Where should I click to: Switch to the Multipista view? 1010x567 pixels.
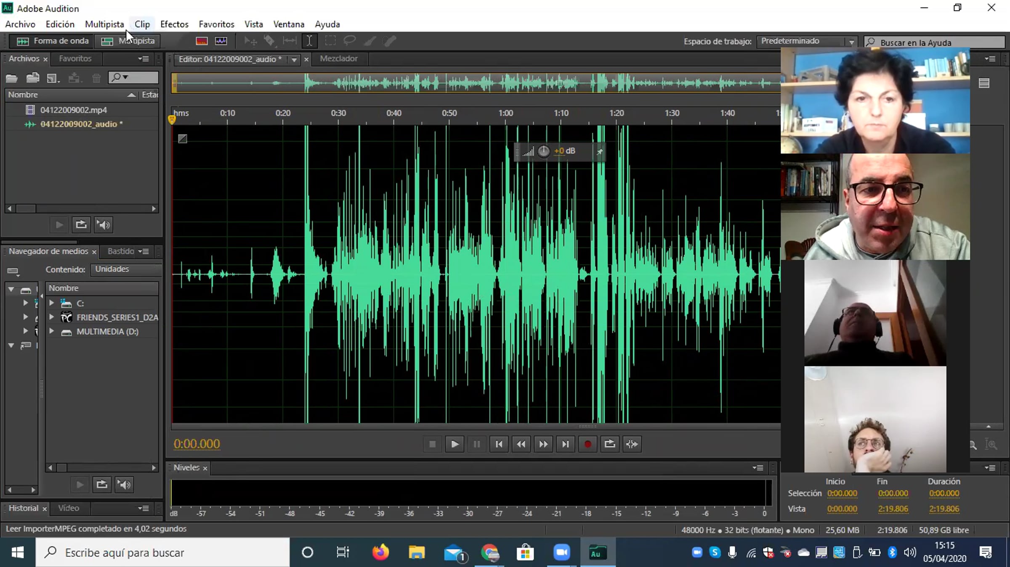pos(128,41)
